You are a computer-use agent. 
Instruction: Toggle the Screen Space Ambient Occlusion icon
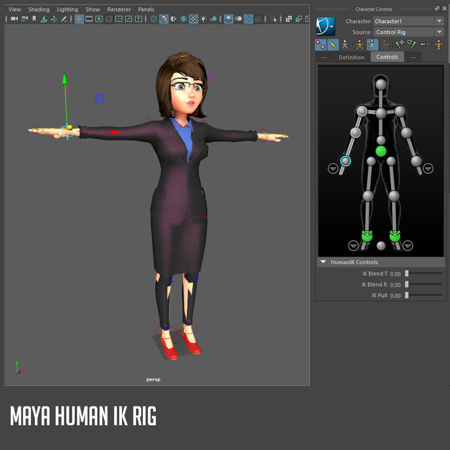pyautogui.click(x=228, y=19)
